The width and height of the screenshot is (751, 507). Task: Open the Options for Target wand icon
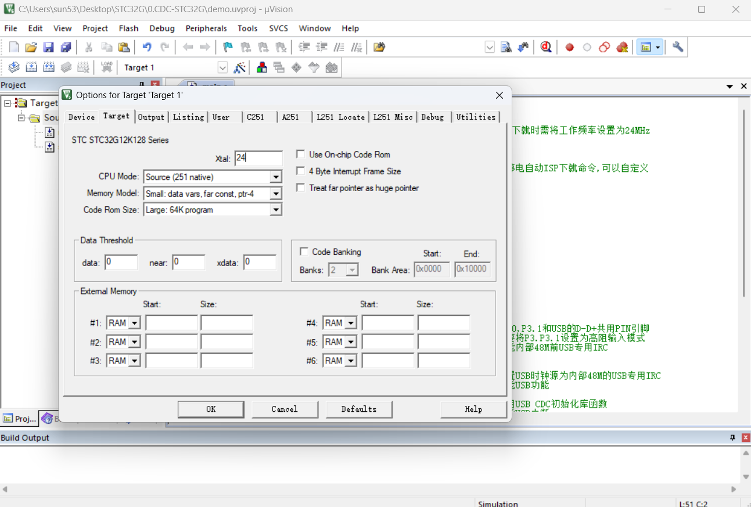coord(239,67)
